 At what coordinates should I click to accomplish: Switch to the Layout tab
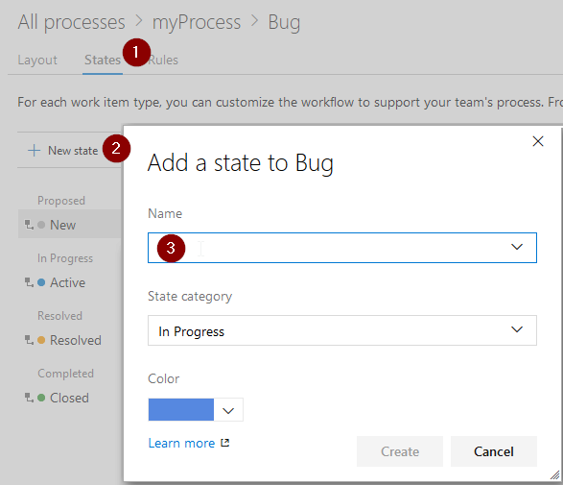pos(37,60)
